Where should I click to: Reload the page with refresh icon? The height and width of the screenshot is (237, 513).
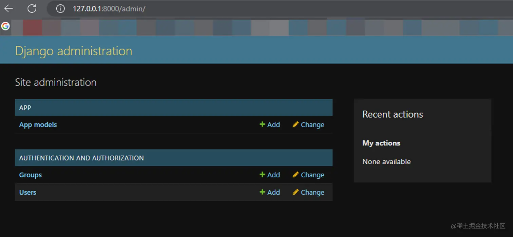(x=32, y=8)
